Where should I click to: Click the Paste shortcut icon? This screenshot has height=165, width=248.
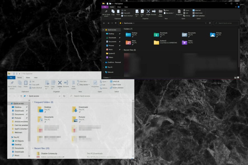36,87
